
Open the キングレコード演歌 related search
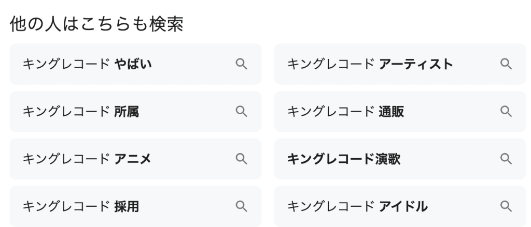[x=344, y=159]
